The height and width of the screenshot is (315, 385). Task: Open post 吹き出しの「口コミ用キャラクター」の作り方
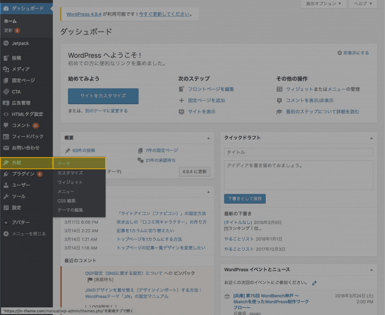point(161,222)
